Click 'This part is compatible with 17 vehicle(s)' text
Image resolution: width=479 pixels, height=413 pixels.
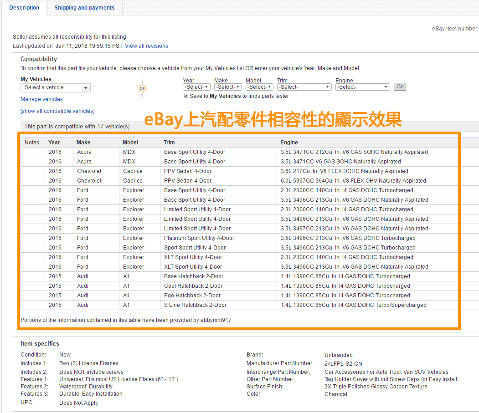(77, 127)
